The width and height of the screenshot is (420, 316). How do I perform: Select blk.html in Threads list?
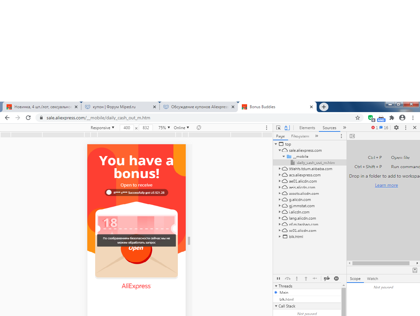(x=286, y=299)
